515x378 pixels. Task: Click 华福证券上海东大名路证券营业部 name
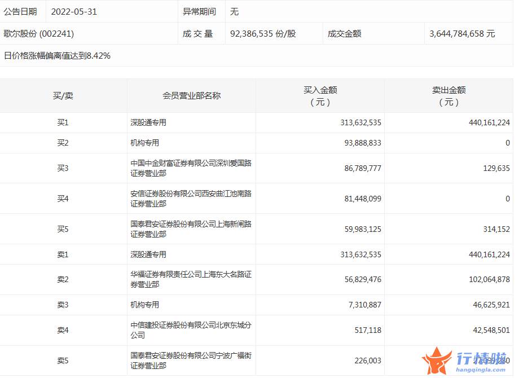191,279
